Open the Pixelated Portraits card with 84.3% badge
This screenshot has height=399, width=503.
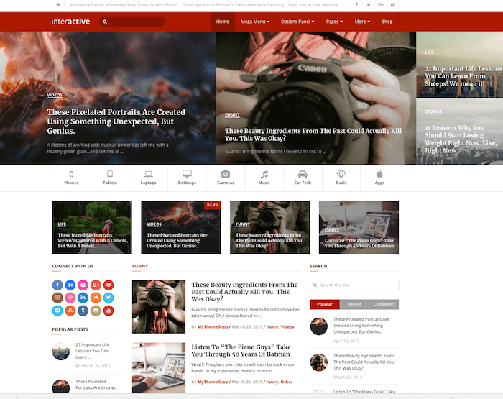click(x=181, y=228)
